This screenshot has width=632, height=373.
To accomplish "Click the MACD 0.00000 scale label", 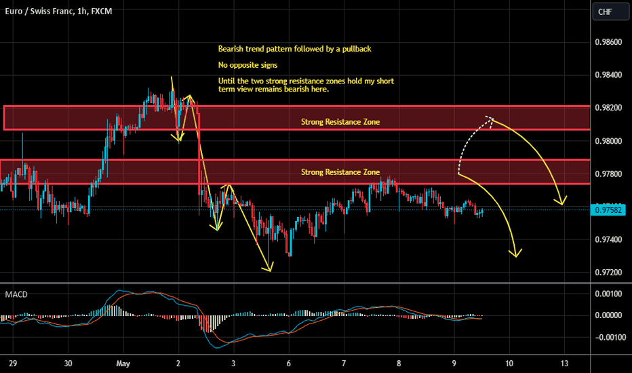I will pyautogui.click(x=608, y=315).
